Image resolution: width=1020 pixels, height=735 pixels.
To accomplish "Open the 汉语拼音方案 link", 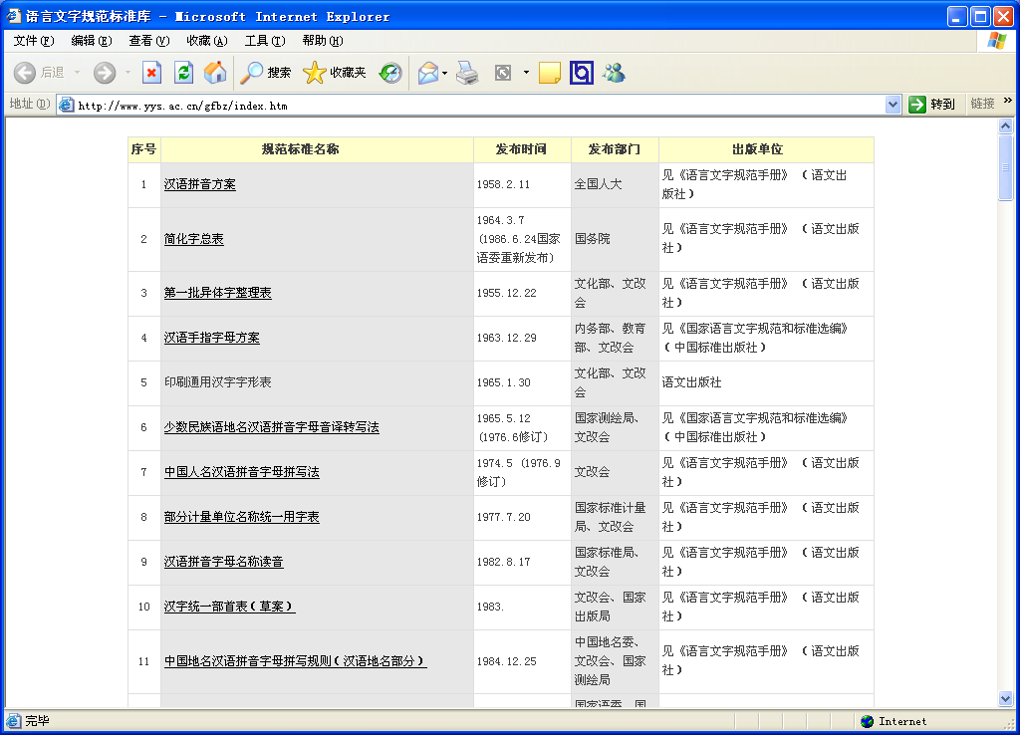I will [199, 184].
